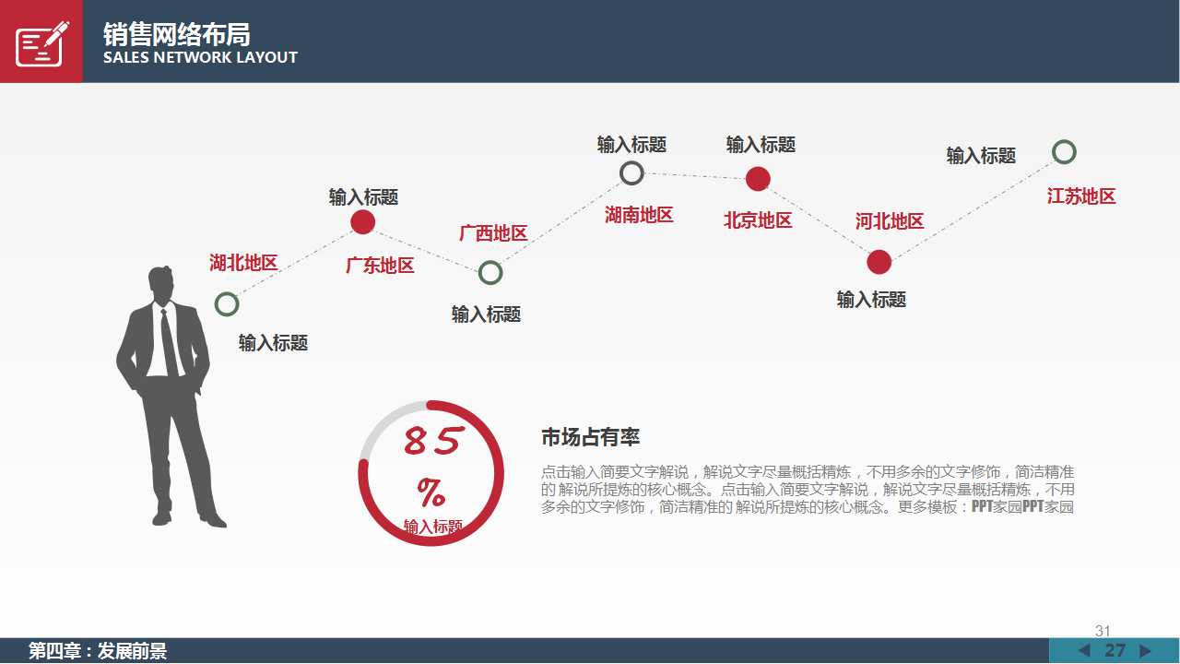Select the slide number 27 in the footer
Image resolution: width=1180 pixels, height=664 pixels.
(1115, 651)
